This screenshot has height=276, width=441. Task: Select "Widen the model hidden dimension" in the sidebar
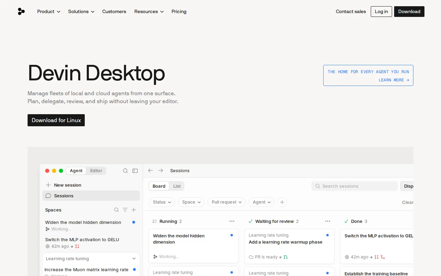(x=83, y=222)
